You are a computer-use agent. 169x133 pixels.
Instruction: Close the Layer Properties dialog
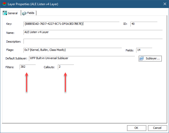click(x=165, y=4)
